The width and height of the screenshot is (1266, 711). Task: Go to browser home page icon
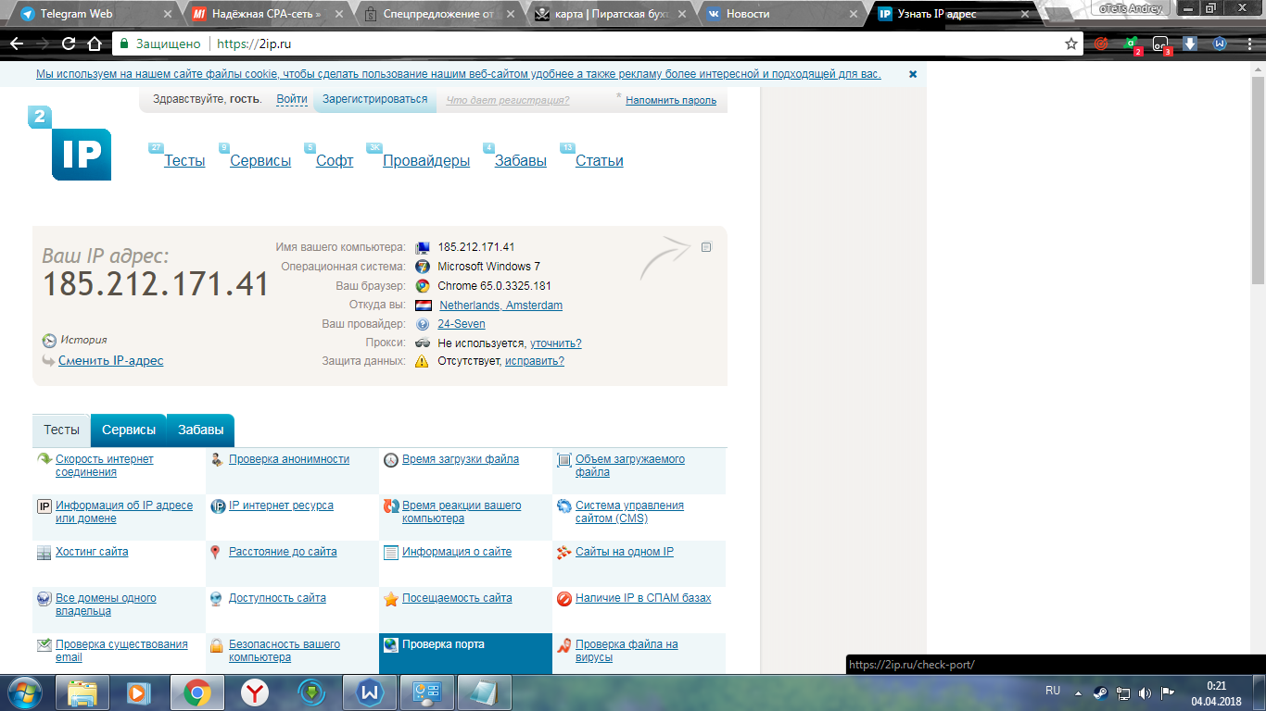pyautogui.click(x=94, y=44)
